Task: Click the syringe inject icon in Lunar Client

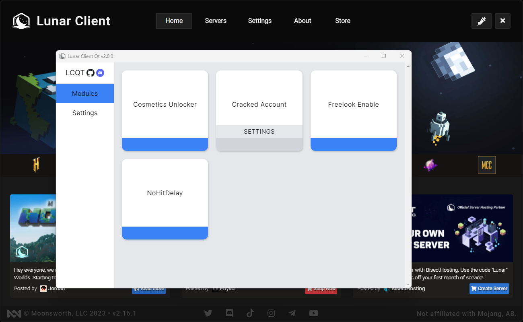Action: 482,21
